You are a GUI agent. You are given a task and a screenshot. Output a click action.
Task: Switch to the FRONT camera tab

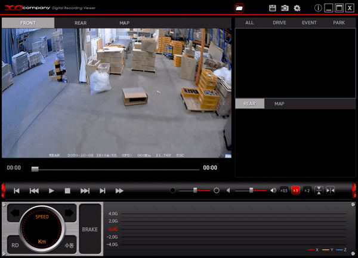(28, 23)
